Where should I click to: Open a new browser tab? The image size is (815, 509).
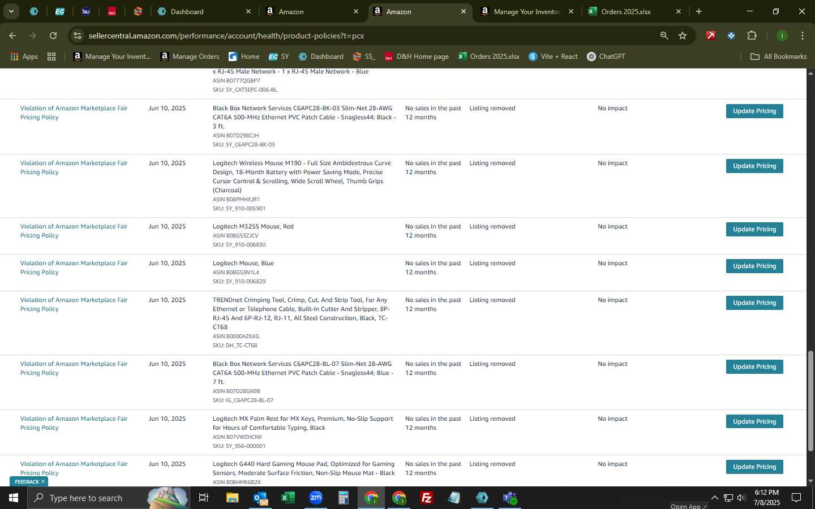point(699,11)
